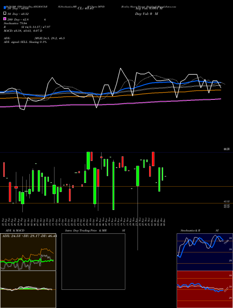Viewport: 233px width, 308px height.
Task: Click the blue 20 Day legend swatch
Action: (5, 8)
